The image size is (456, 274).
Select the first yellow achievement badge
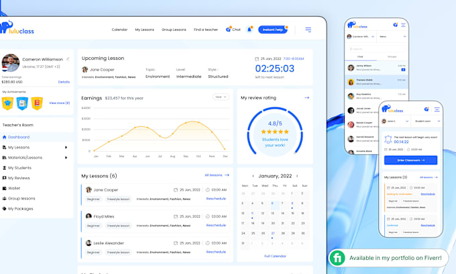coord(7,103)
